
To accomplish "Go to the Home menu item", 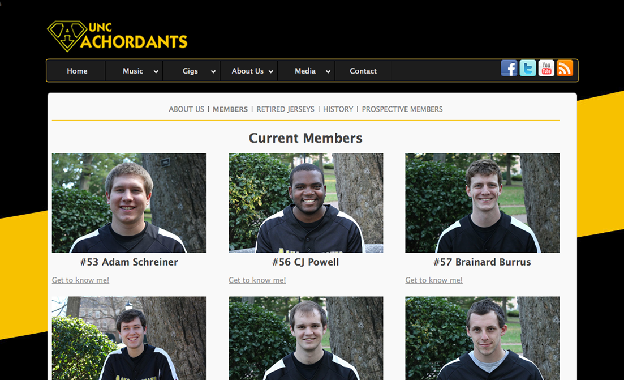I will click(x=77, y=71).
